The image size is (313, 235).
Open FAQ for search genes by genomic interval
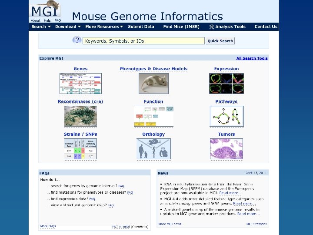click(121, 186)
